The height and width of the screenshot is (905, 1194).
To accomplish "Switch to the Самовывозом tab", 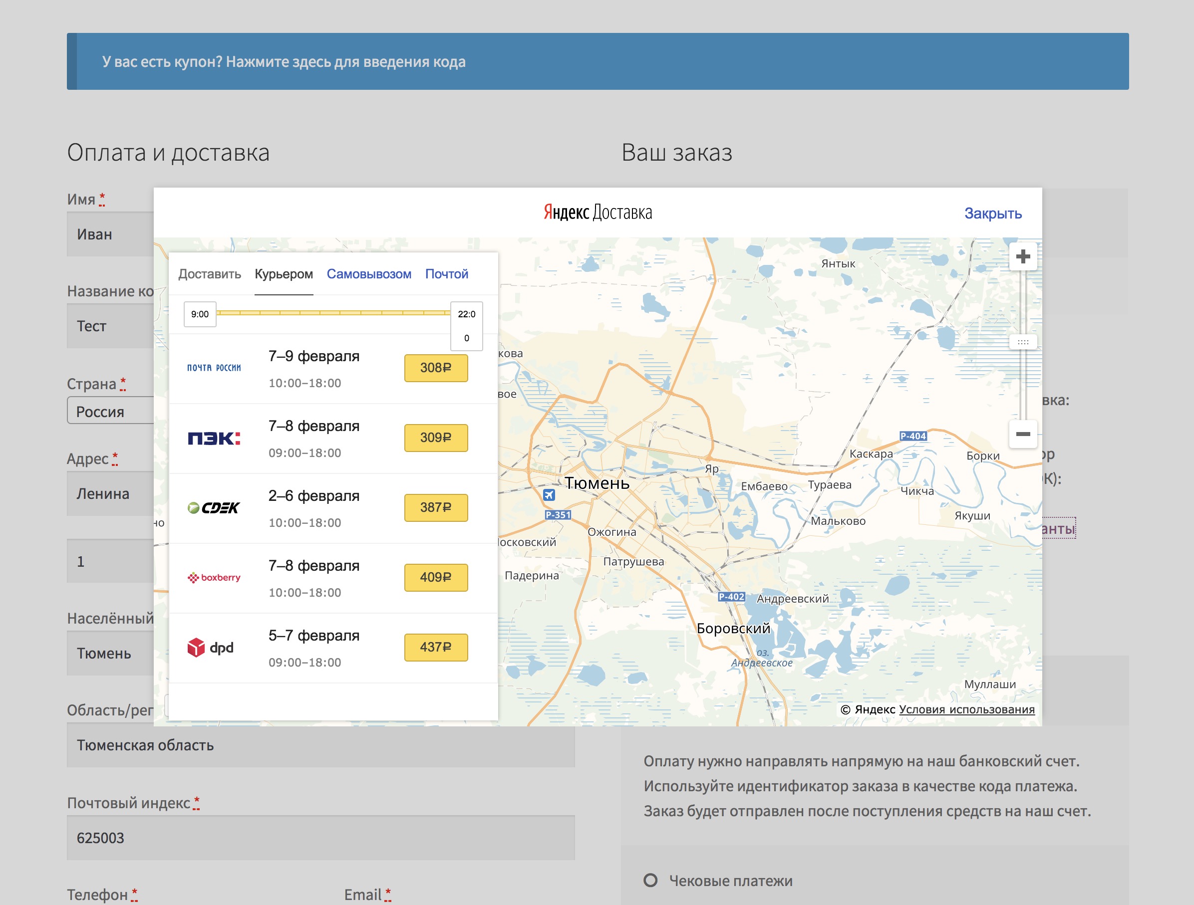I will point(369,274).
